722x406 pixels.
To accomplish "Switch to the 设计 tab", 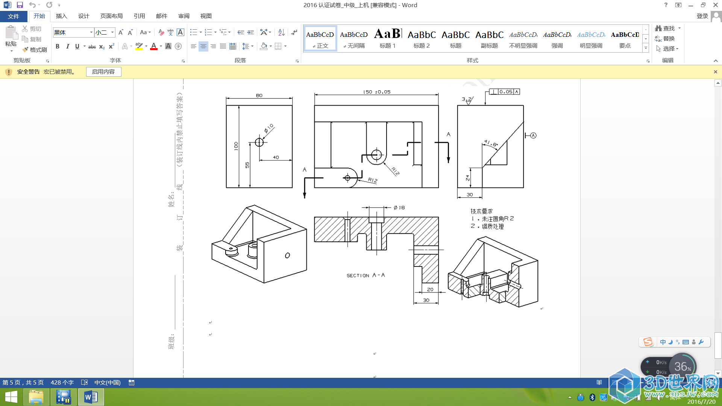I will click(x=83, y=16).
